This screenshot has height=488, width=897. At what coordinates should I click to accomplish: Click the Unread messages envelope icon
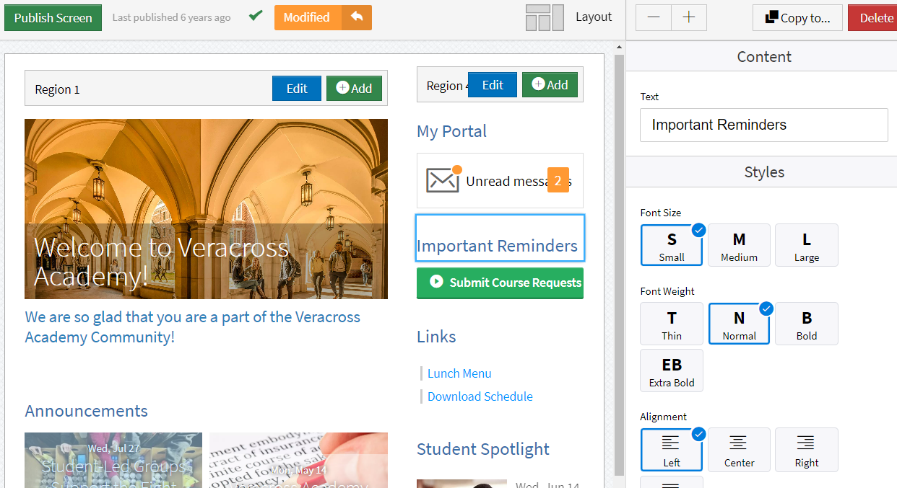coord(443,179)
